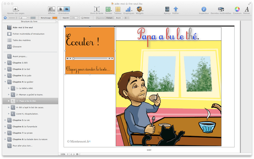
Task: Insert a Tableau
Action: [x=118, y=9]
